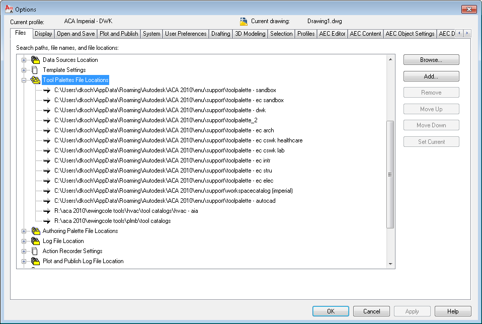
Task: Click the vertical scrollbar down arrow
Action: (x=391, y=264)
